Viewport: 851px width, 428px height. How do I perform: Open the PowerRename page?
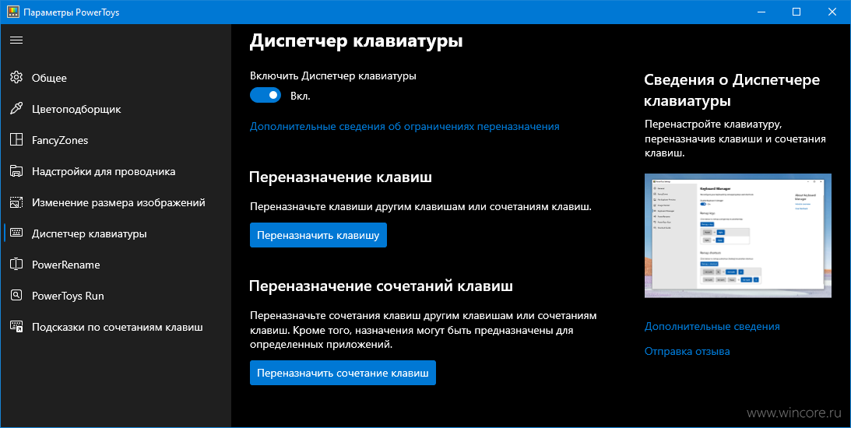click(115, 265)
